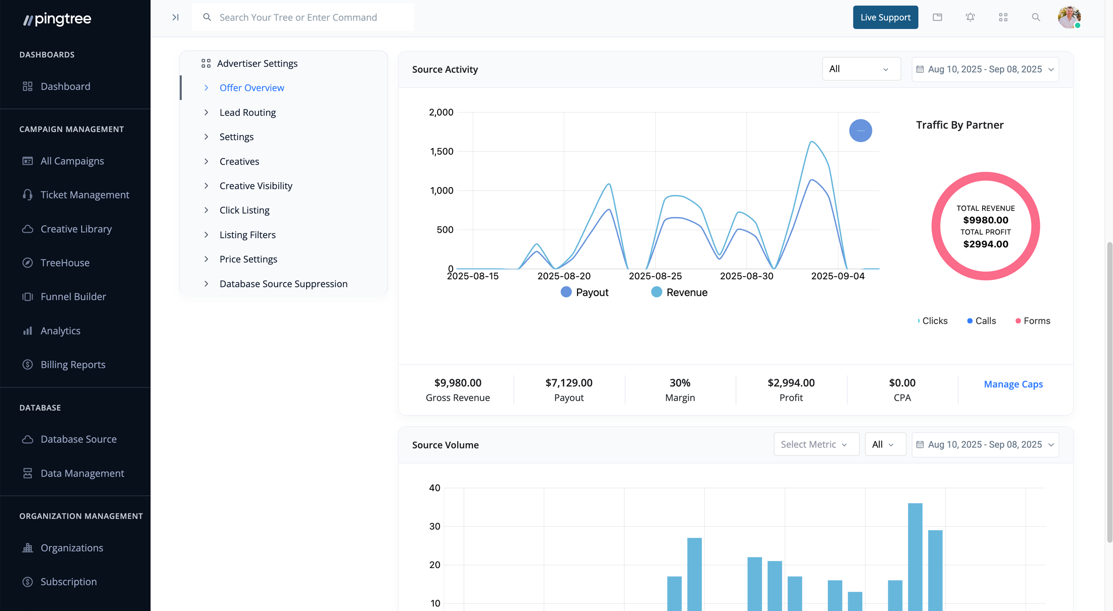
Task: Open TreeHouse compass item in sidebar
Action: pos(65,263)
